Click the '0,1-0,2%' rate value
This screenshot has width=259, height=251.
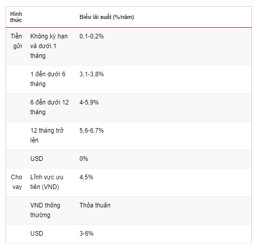(x=91, y=36)
